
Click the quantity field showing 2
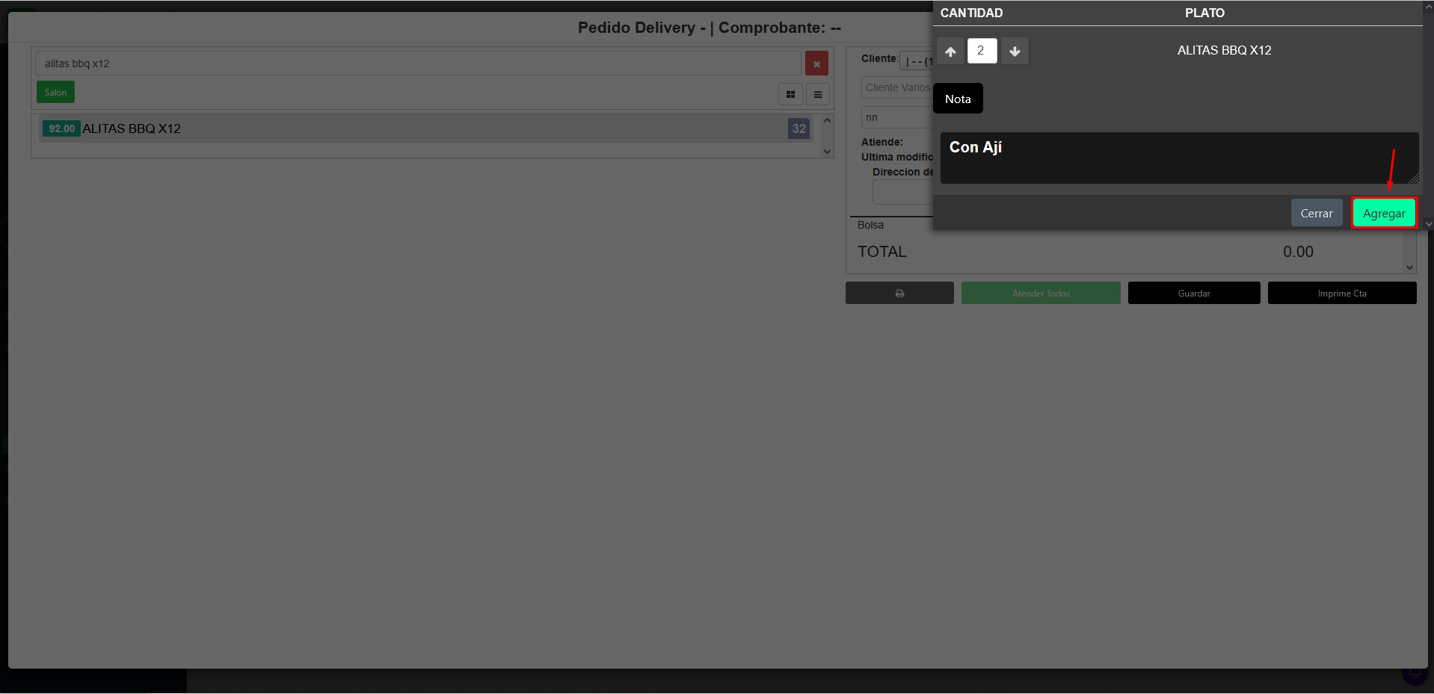pos(982,51)
